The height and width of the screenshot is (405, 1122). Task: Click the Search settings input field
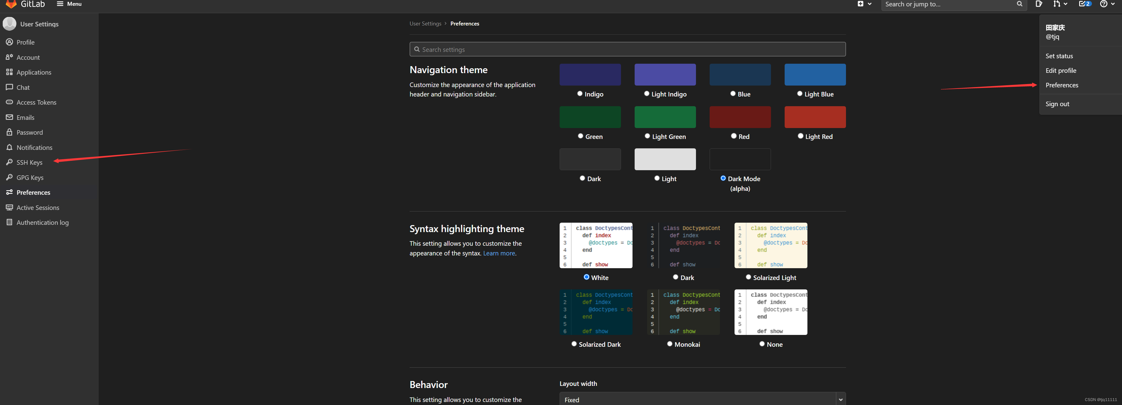coord(627,49)
